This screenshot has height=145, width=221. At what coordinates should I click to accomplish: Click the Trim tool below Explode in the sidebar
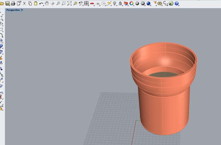(1, 63)
